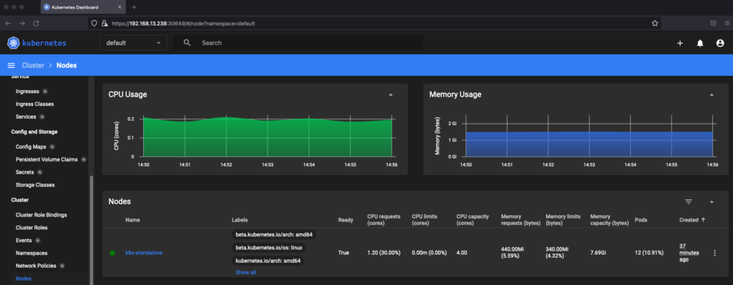
Task: Open the k8s-standalone row actions menu
Action: (x=714, y=253)
